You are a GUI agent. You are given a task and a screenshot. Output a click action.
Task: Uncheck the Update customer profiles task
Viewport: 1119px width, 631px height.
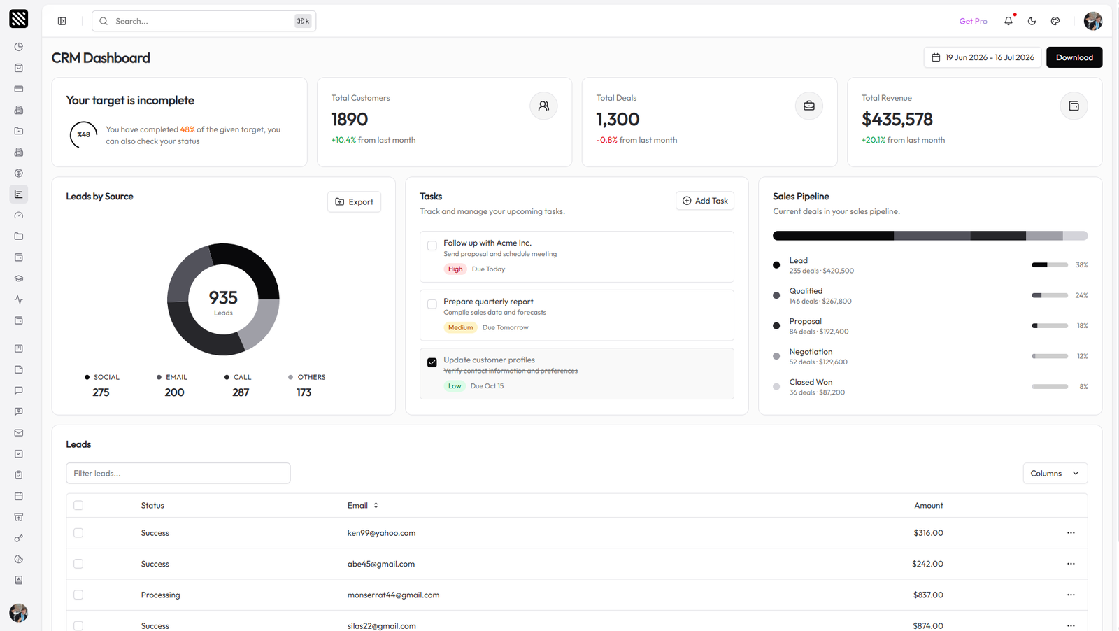tap(432, 362)
